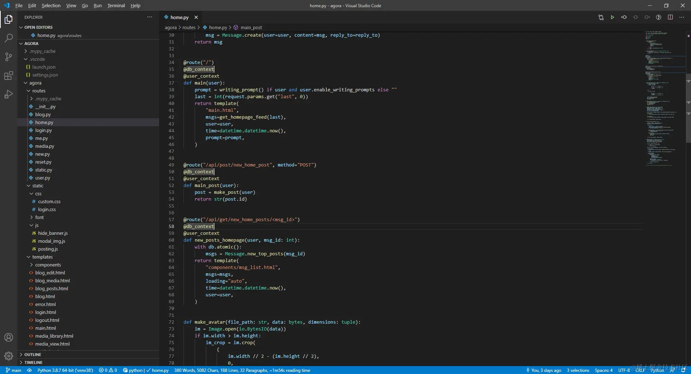Image resolution: width=691 pixels, height=374 pixels.
Task: Click the circular git graph icon
Action: 659,17
